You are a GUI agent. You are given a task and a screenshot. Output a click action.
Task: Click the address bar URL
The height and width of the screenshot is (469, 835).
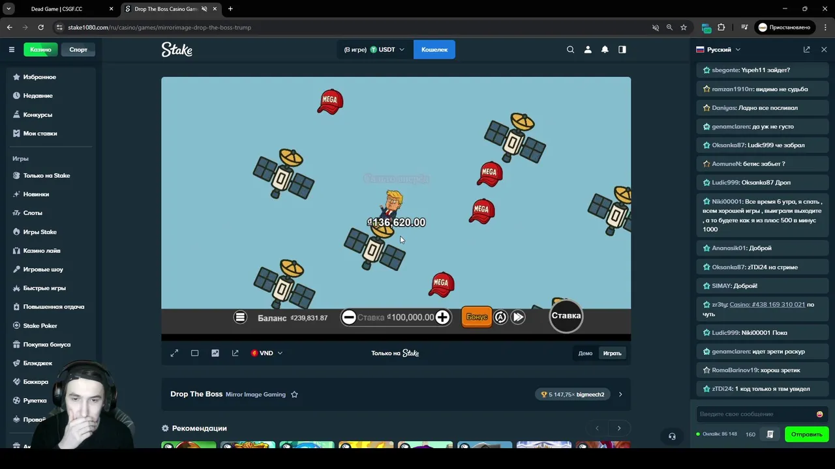point(159,27)
